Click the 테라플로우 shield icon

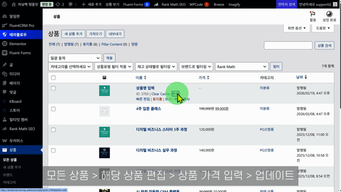(5, 35)
